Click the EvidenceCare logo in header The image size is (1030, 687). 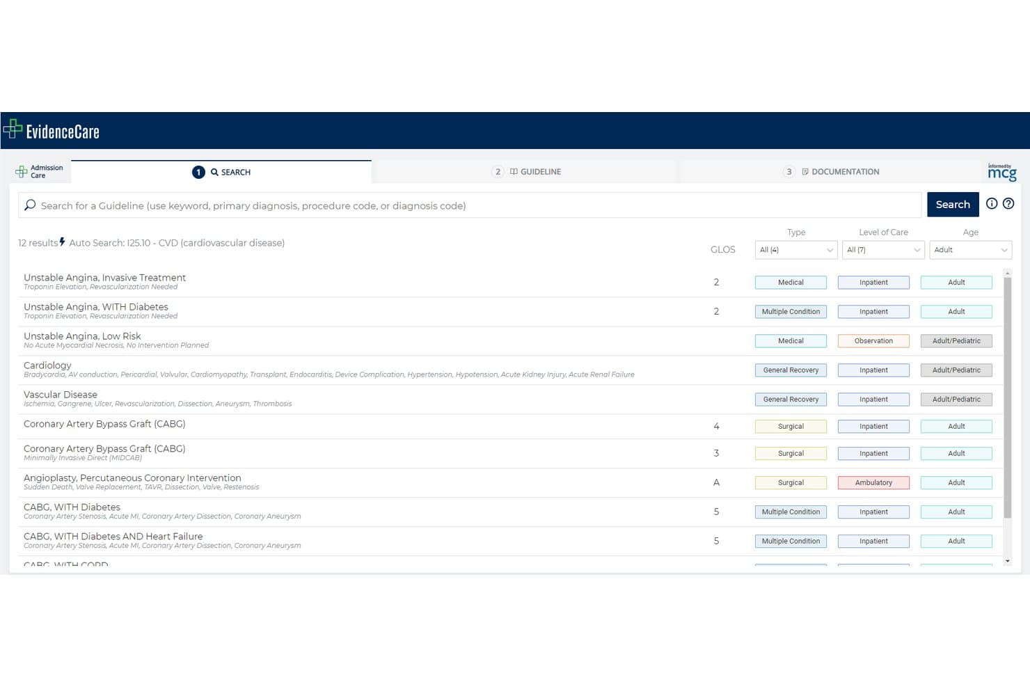pyautogui.click(x=51, y=130)
